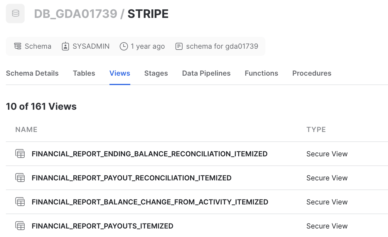Click the SYSADMIN owner role icon
The width and height of the screenshot is (388, 237).
tap(65, 46)
